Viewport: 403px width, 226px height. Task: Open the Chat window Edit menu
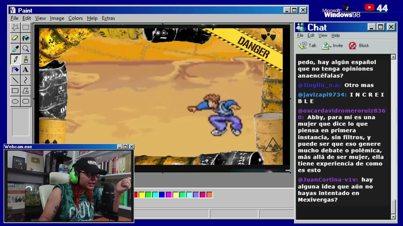pyautogui.click(x=311, y=35)
